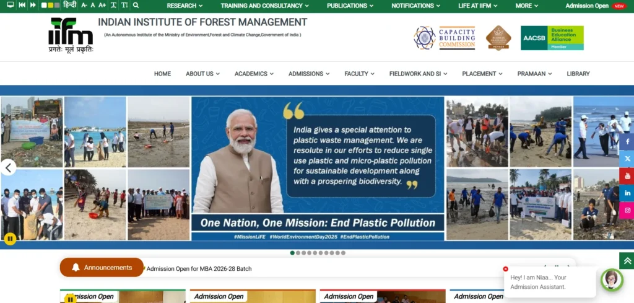Select the first green carousel dot
The height and width of the screenshot is (303, 634).
click(x=292, y=253)
